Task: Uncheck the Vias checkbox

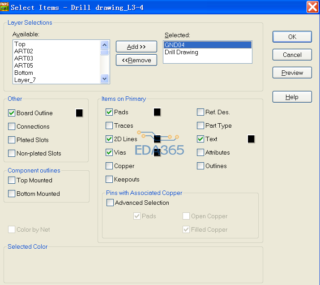Action: point(109,153)
